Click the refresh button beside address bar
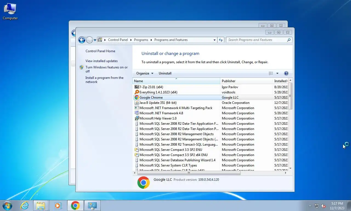Screen dimensions: 351x211 [x=221, y=40]
